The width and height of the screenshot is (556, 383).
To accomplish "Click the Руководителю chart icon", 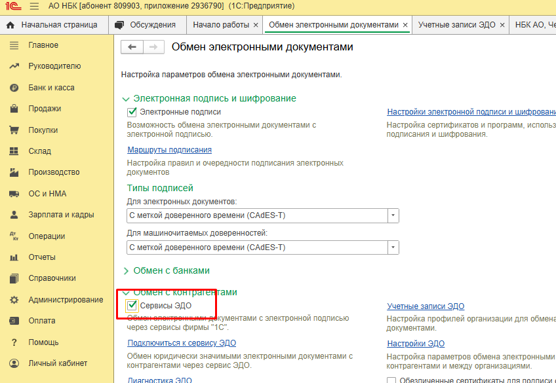I will (14, 66).
